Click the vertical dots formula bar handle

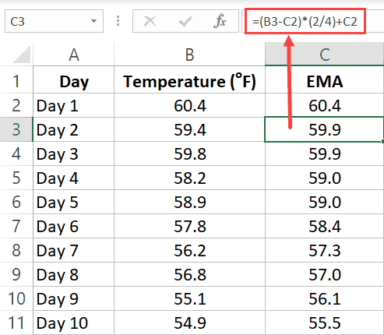pyautogui.click(x=118, y=21)
